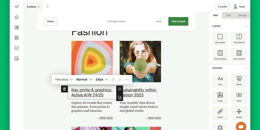
Task: Open the Normal text style dropdown
Action: (84, 79)
